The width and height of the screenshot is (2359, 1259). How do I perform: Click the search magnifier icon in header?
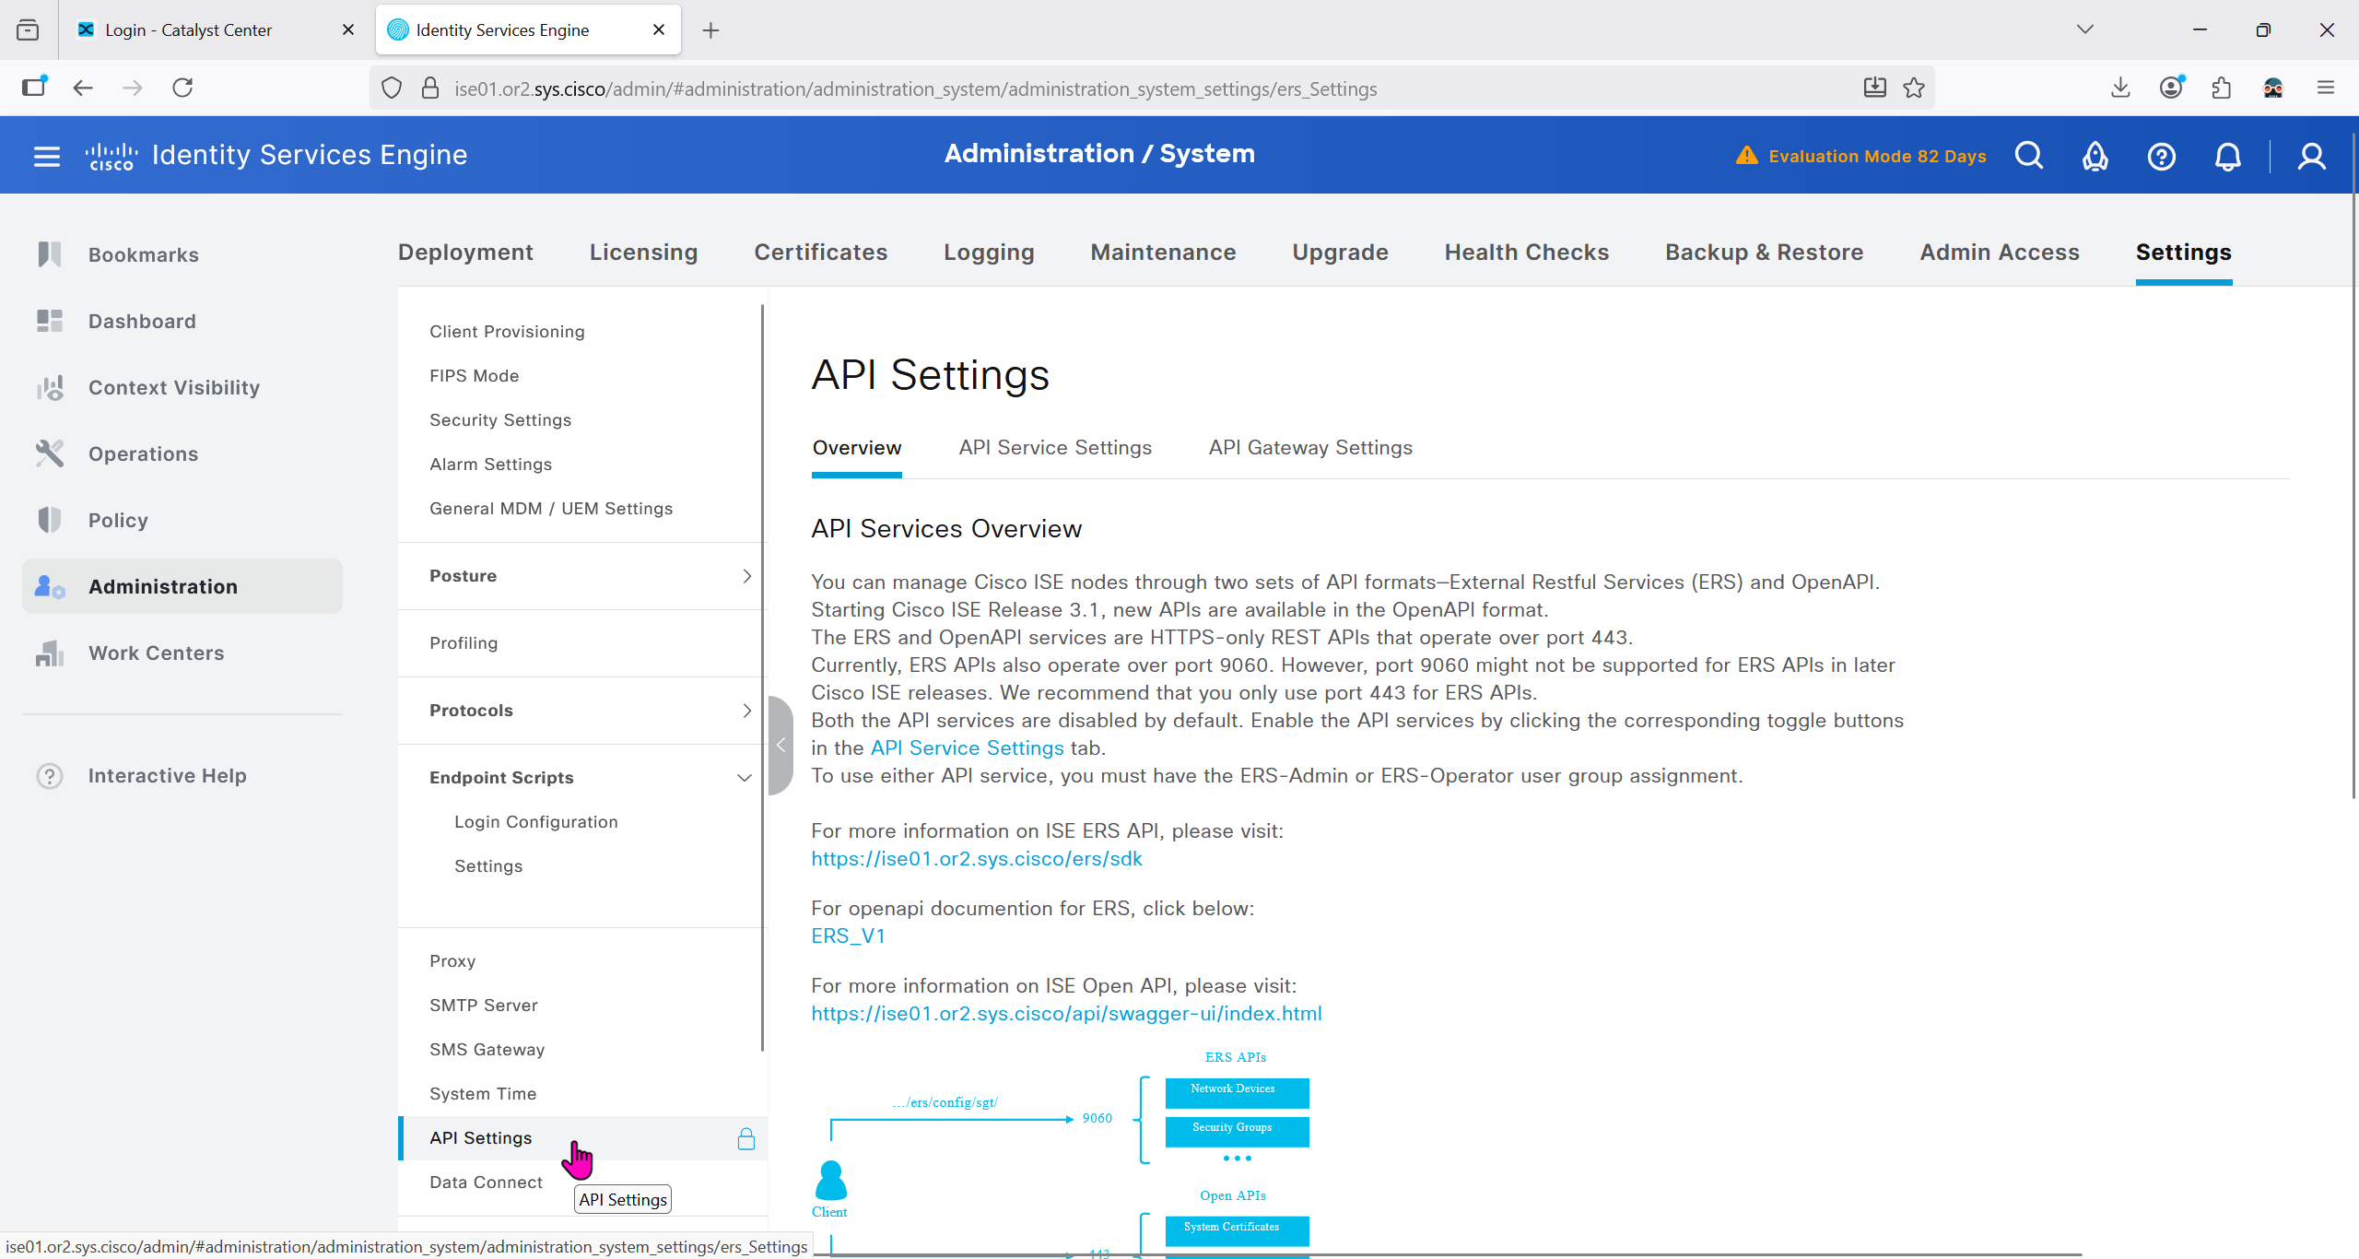2028,156
